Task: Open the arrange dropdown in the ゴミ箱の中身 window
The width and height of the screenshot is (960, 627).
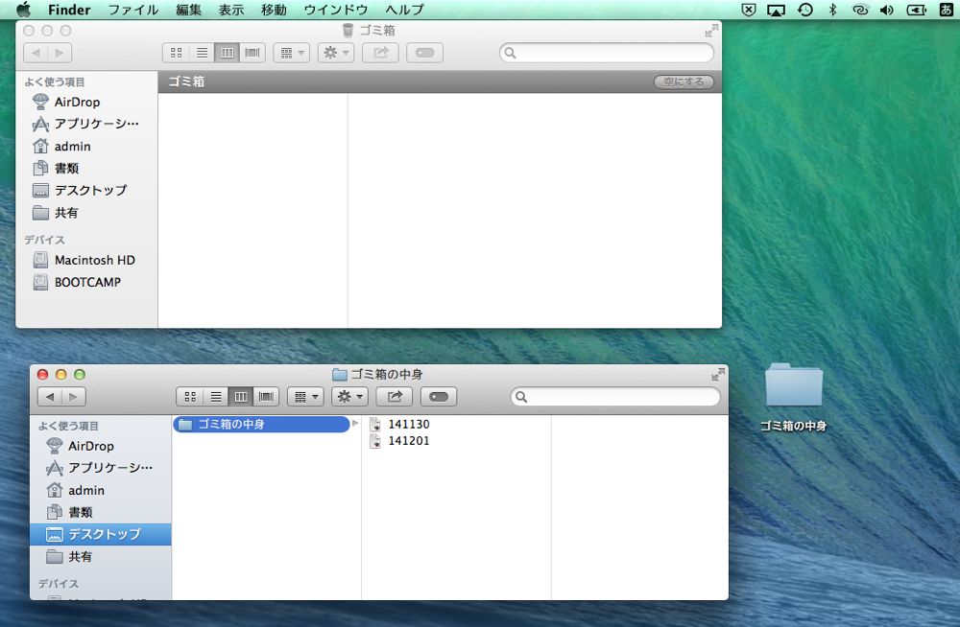Action: (305, 396)
